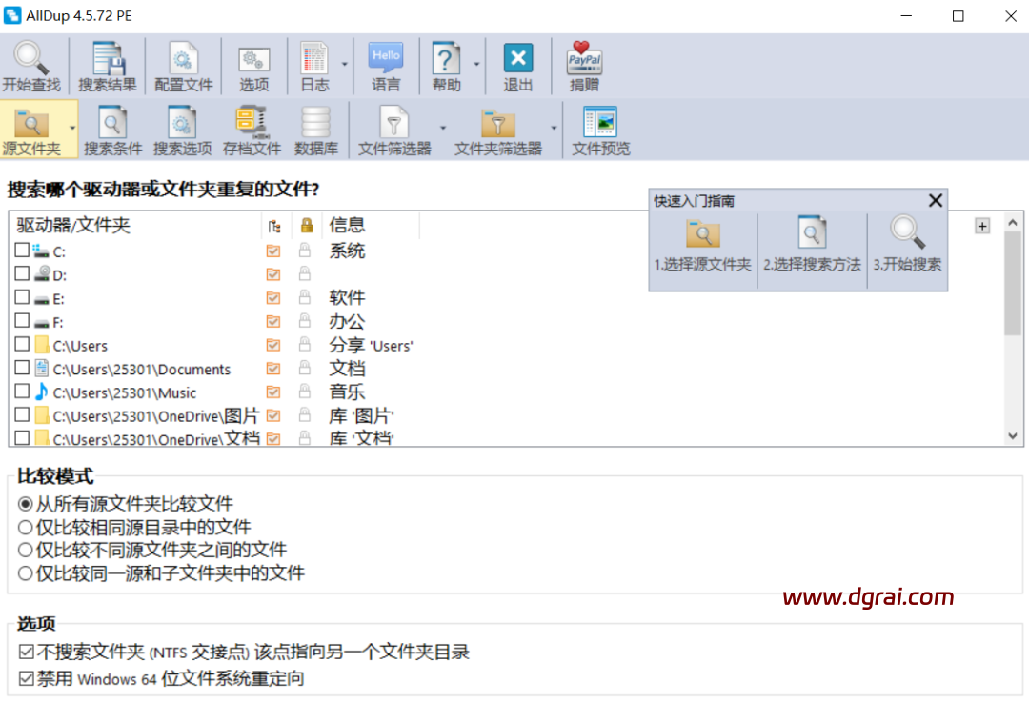Expand the 帮助 dropdown arrow
The image size is (1029, 703).
475,65
